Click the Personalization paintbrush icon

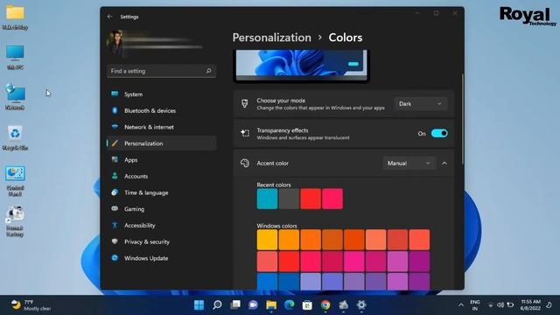point(115,143)
